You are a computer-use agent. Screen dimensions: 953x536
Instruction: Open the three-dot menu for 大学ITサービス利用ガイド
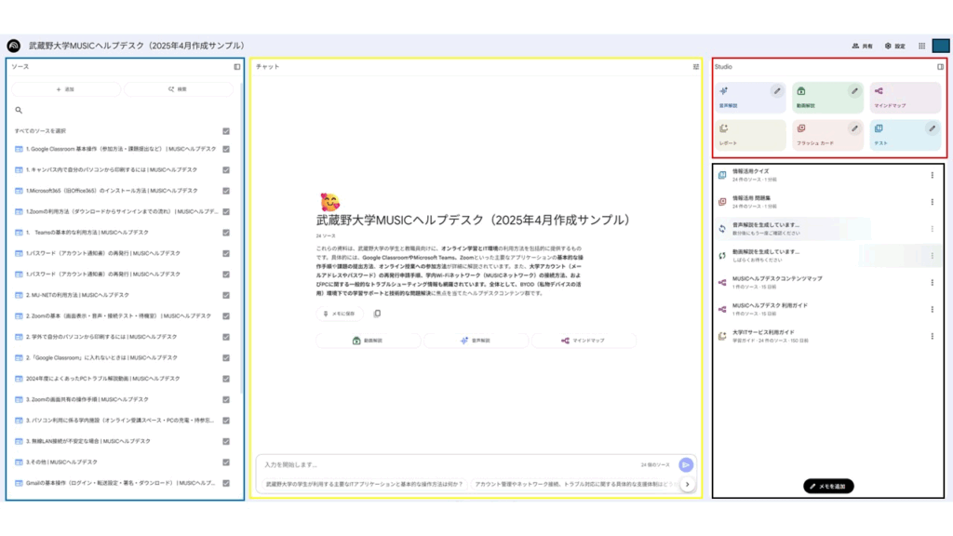pyautogui.click(x=933, y=336)
